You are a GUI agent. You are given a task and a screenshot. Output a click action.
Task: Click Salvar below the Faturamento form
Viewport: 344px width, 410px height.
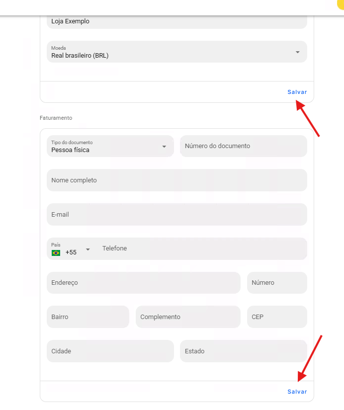click(x=297, y=392)
